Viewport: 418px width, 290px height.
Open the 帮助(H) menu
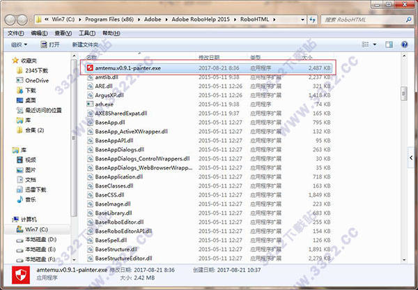pyautogui.click(x=111, y=33)
